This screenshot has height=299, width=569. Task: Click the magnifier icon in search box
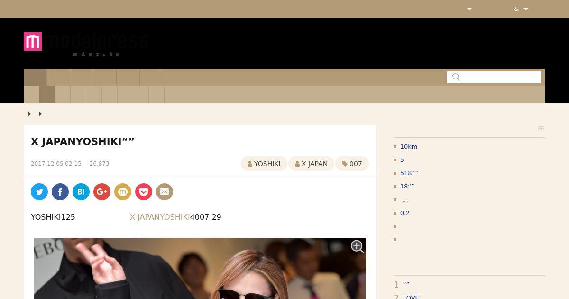456,77
